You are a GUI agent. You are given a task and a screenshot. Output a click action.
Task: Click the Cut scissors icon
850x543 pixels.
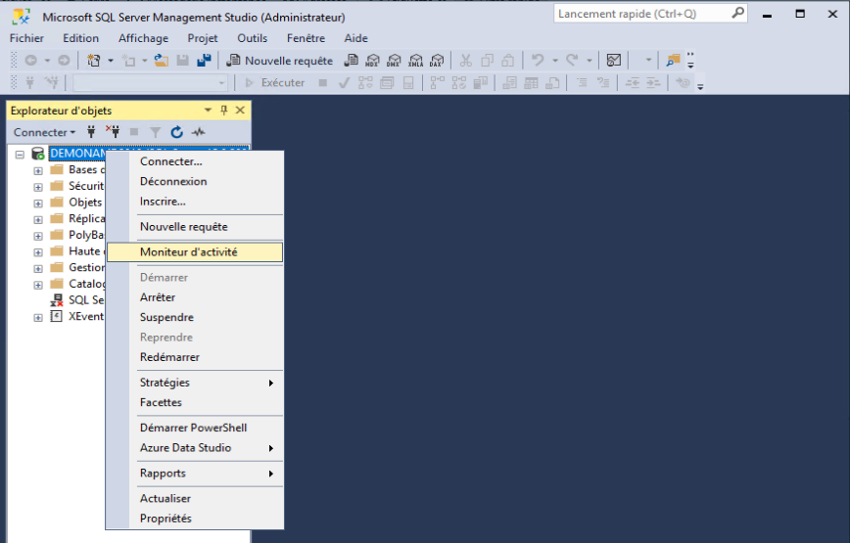coord(466,60)
